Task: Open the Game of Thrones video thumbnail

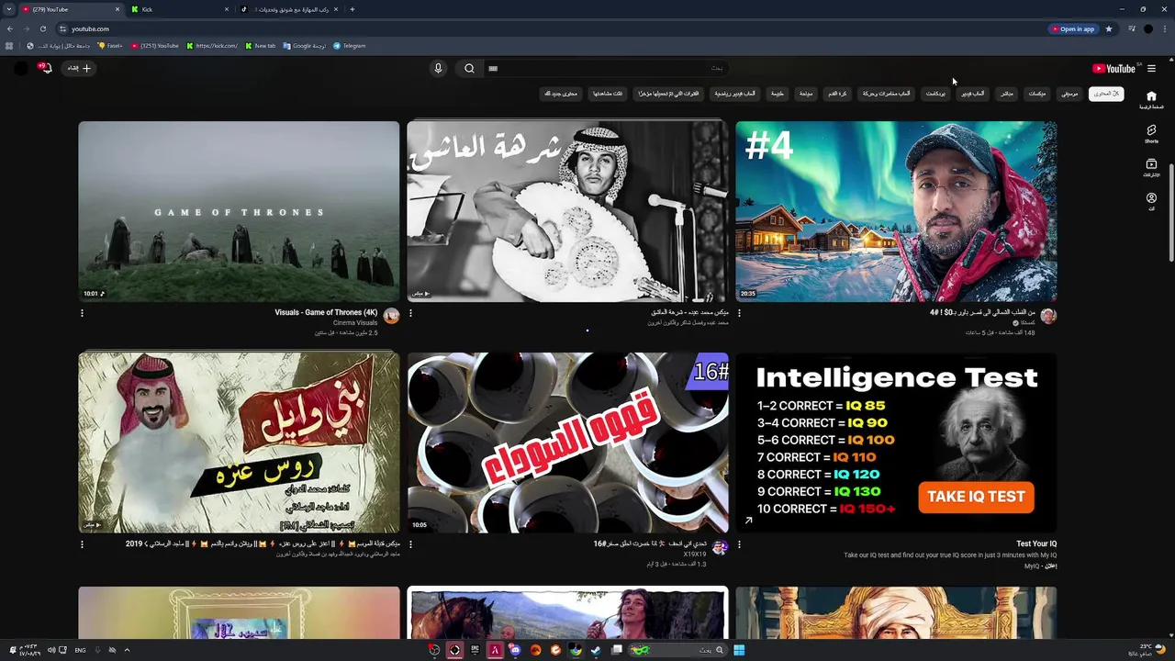Action: point(239,211)
